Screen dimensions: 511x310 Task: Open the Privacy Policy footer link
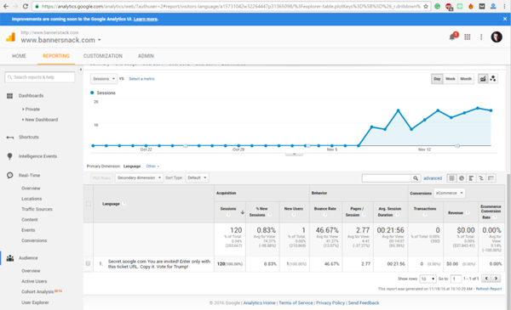pyautogui.click(x=330, y=302)
